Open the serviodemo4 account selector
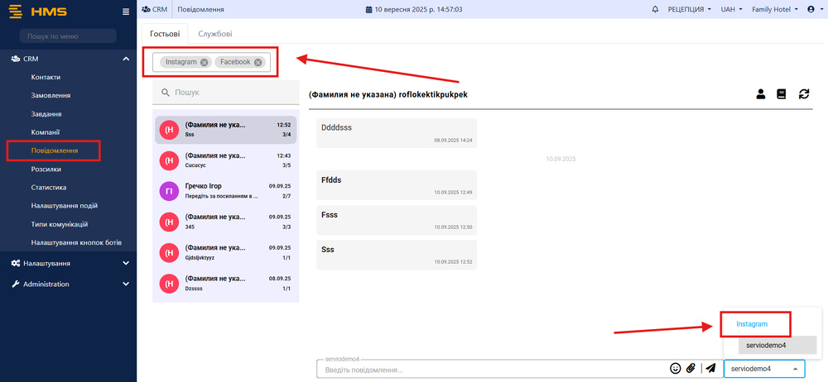Viewport: 828px width, 382px height. click(x=763, y=369)
